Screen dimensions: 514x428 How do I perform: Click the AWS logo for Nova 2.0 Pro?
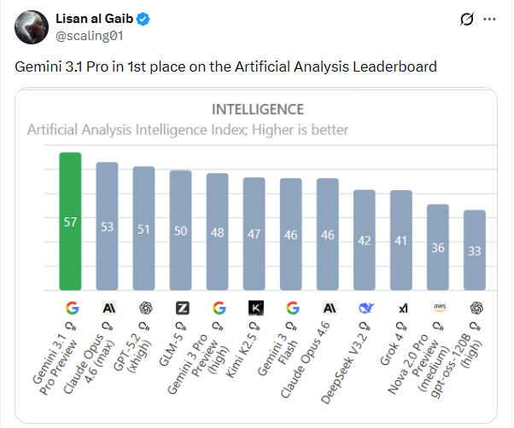coord(438,308)
